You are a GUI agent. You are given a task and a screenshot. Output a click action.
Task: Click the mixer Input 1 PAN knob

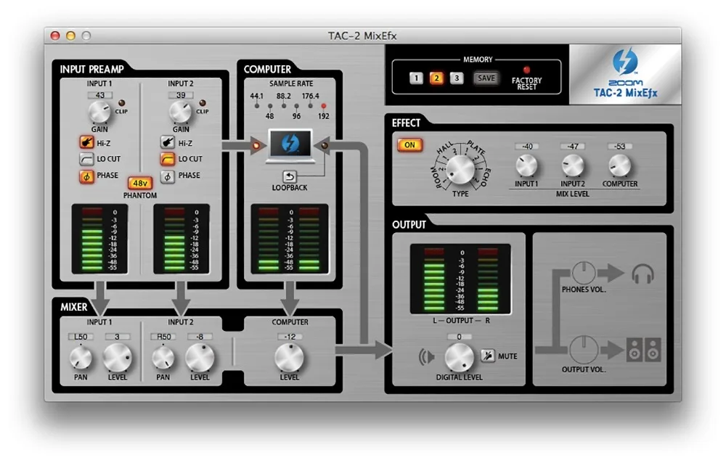[x=81, y=358]
